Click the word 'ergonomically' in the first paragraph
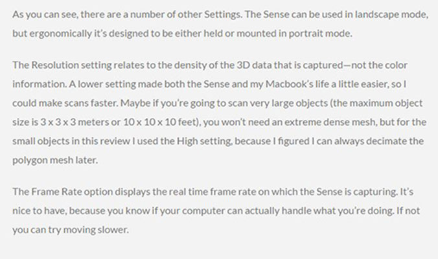 61,34
